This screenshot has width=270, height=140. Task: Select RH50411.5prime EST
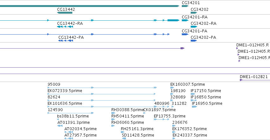pyautogui.click(x=113, y=119)
